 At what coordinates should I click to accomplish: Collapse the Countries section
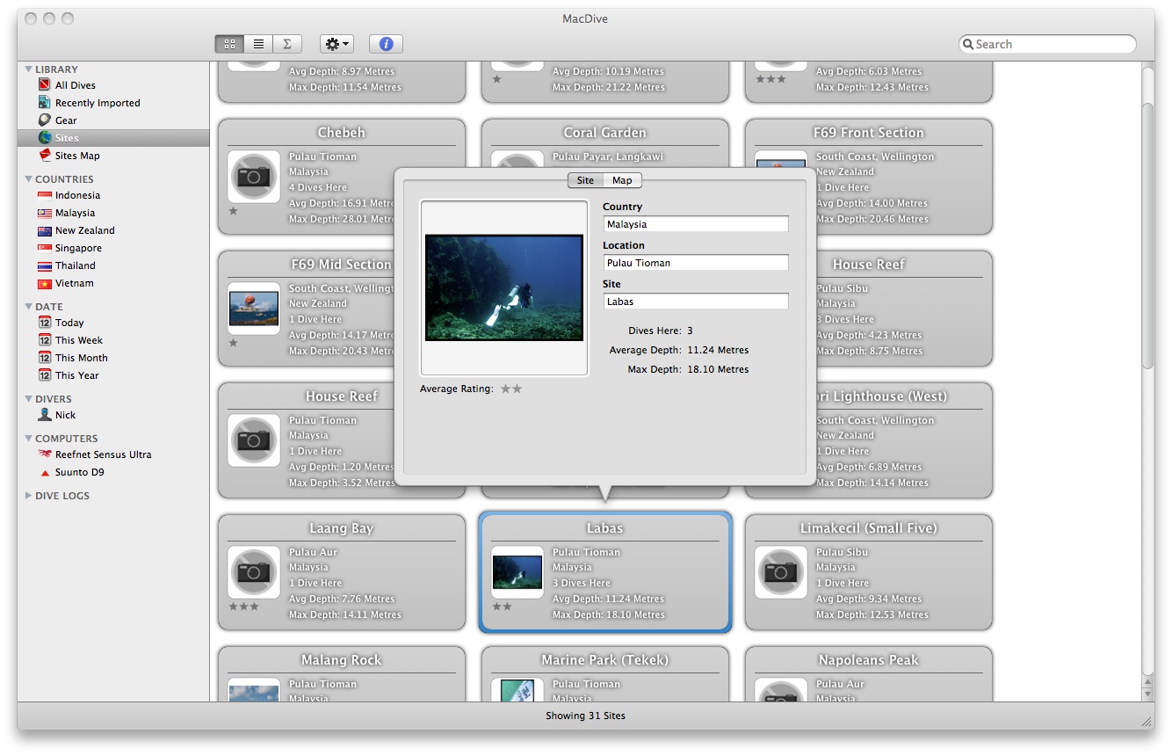[29, 179]
